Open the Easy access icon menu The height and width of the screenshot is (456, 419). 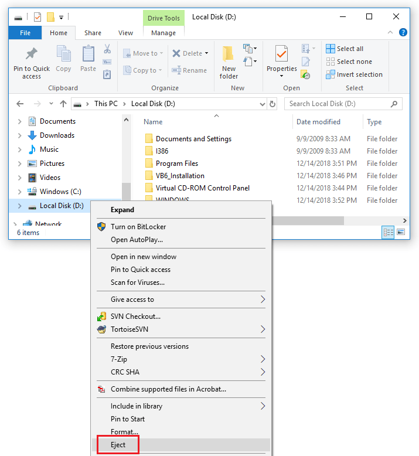(x=250, y=62)
